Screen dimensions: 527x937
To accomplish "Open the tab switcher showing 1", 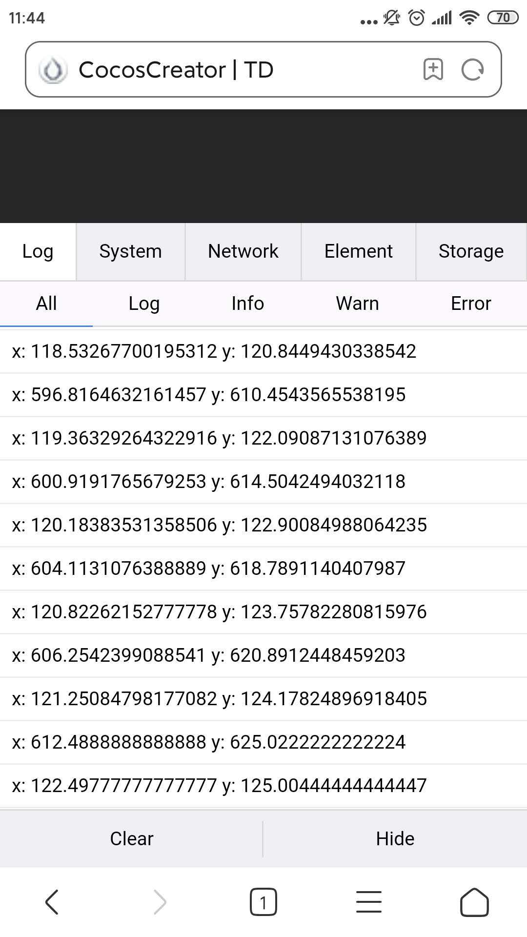I will 263,902.
